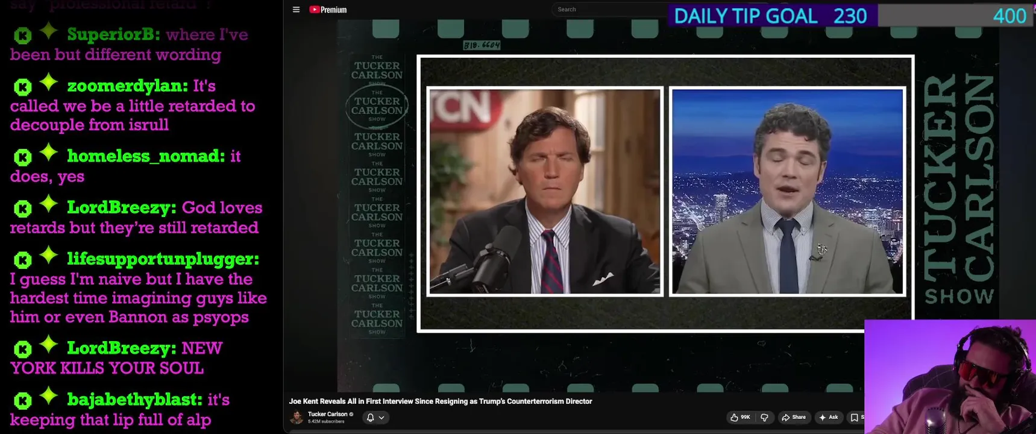
Task: Click the star badge beside zoomerdylan
Action: pyautogui.click(x=49, y=83)
